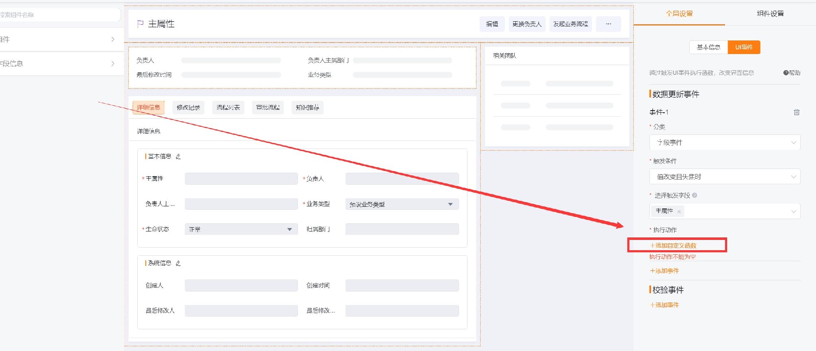The image size is (816, 351).
Task: Switch to the 组件设置 tab
Action: pyautogui.click(x=770, y=14)
